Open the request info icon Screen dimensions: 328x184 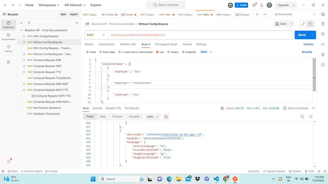coord(323,65)
